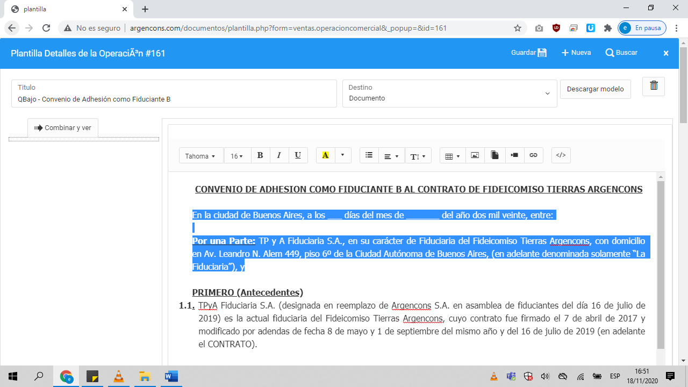Click the PRIMERO (Antecedentes) heading

click(248, 292)
